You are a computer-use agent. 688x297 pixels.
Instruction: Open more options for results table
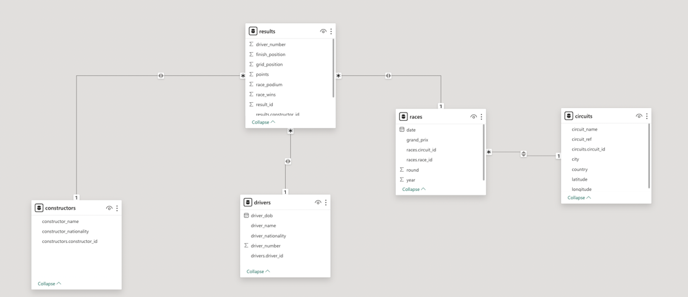(x=331, y=32)
